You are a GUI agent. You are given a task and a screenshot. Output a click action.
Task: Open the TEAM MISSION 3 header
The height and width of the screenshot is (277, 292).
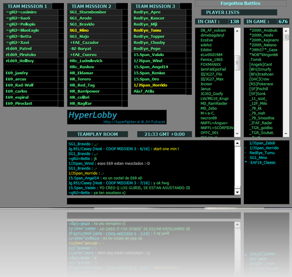(155, 6)
